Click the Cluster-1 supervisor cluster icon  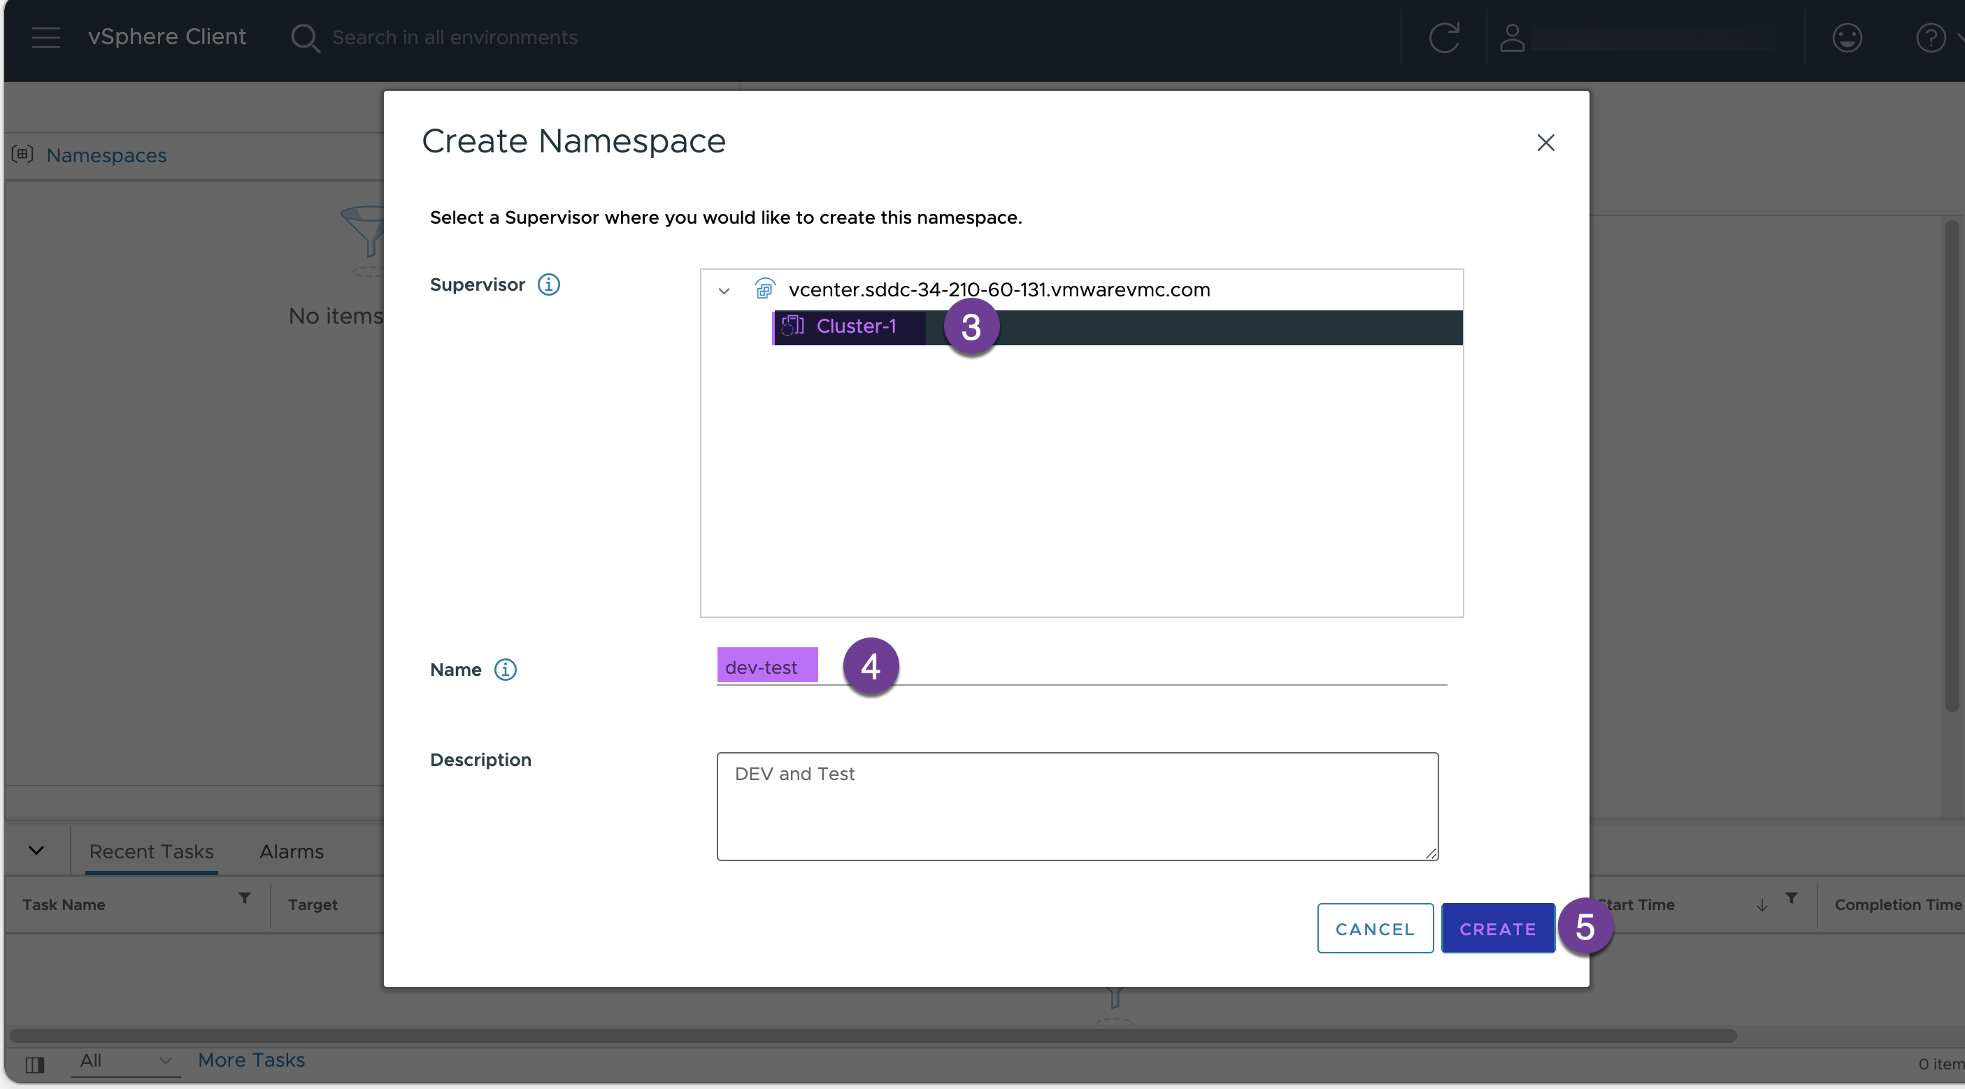(793, 326)
